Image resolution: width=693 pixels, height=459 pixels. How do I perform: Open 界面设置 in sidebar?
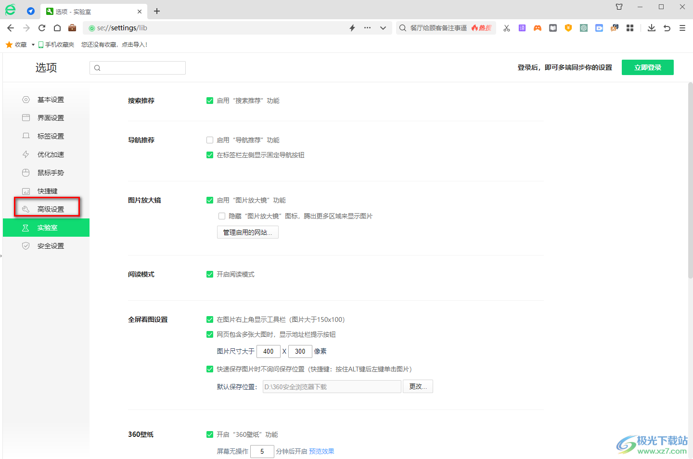pyautogui.click(x=46, y=118)
